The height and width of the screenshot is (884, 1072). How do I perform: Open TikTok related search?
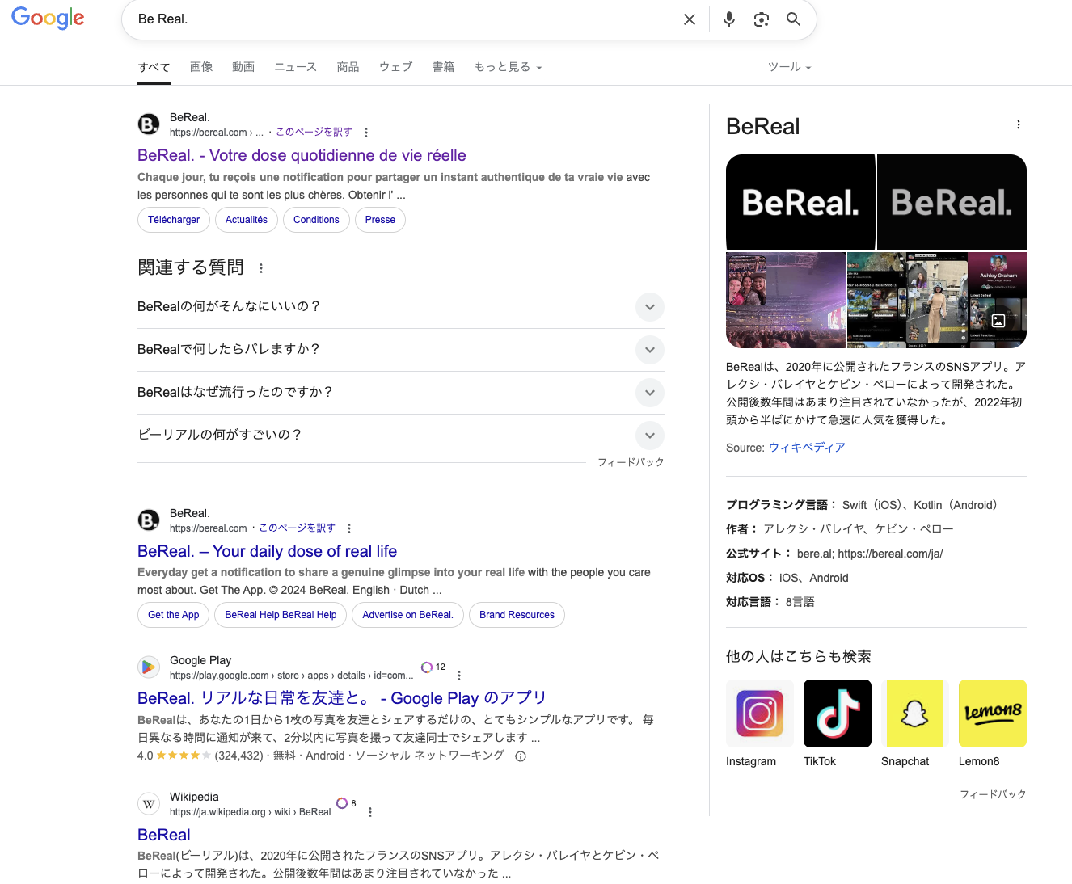838,723
